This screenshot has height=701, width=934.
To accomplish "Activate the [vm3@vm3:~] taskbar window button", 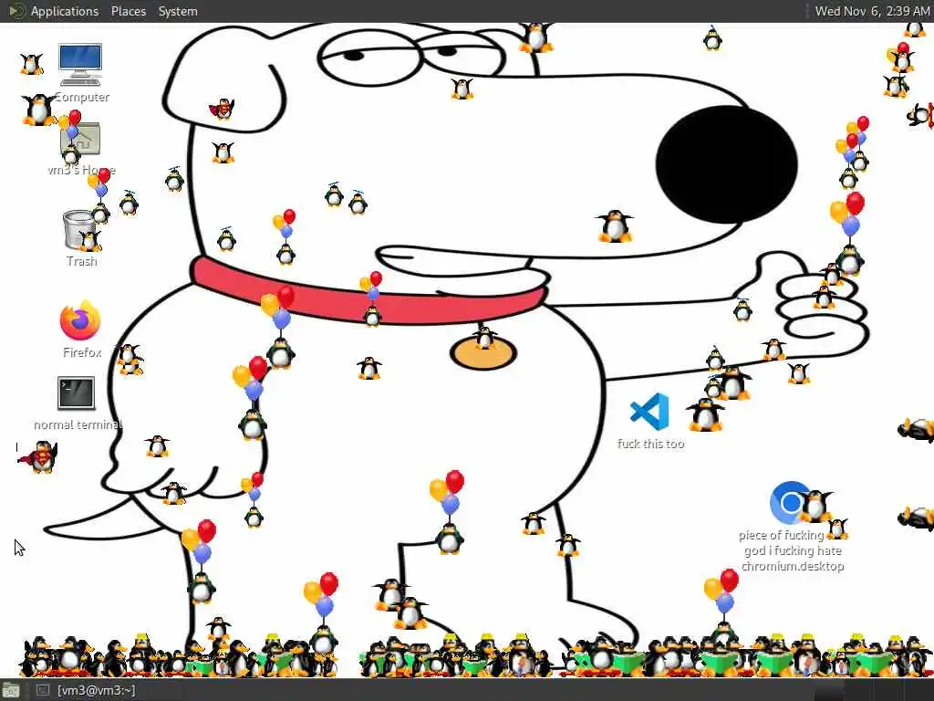I will click(x=87, y=691).
